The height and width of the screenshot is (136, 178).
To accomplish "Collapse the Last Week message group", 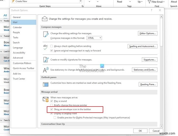I will tap(1, 51).
